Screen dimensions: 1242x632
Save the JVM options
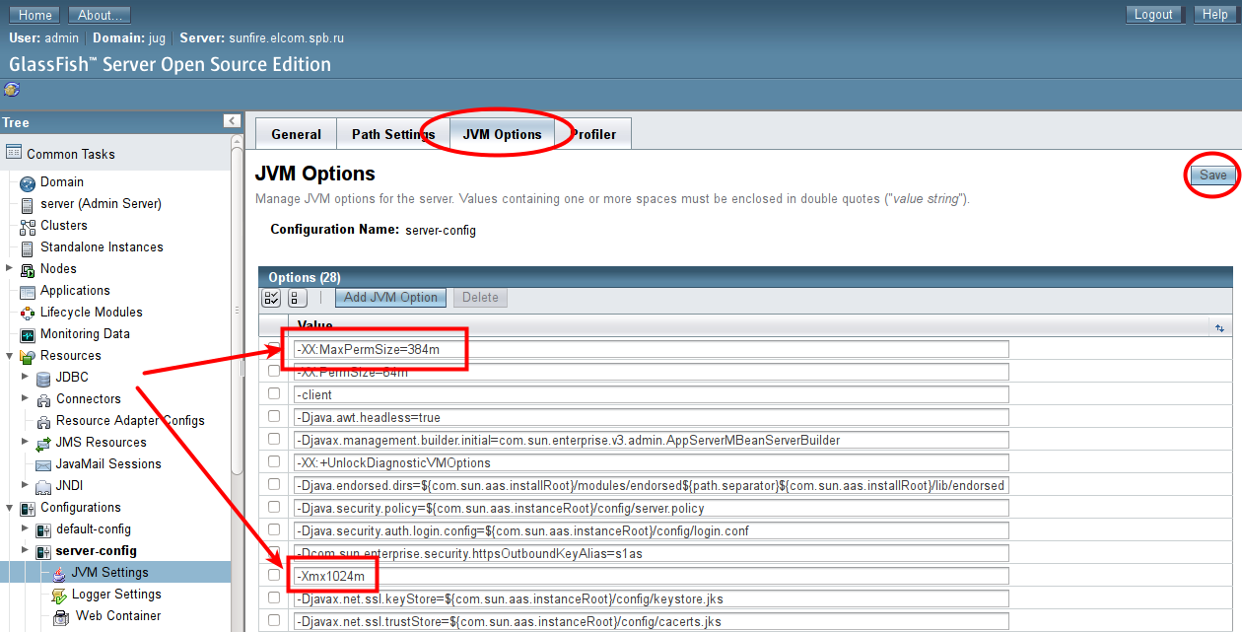(1212, 175)
